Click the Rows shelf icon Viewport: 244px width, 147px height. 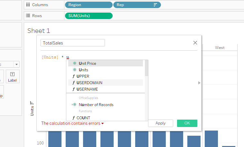(x=28, y=16)
